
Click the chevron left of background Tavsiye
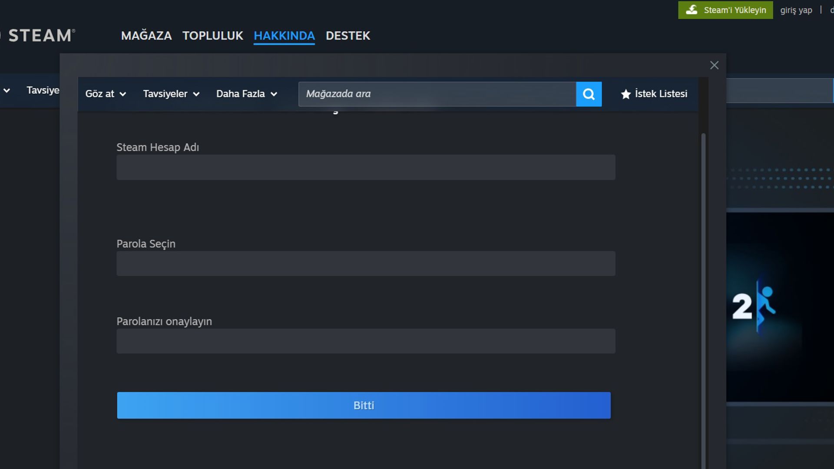[7, 90]
